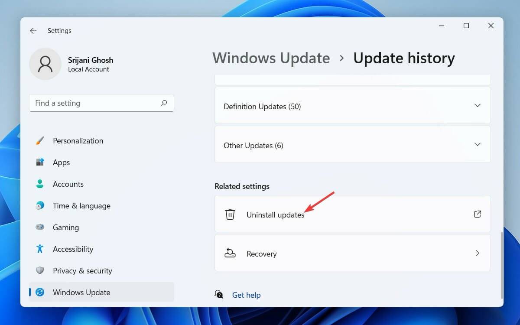This screenshot has height=325, width=520.
Task: Open the Gaming settings icon
Action: point(40,227)
